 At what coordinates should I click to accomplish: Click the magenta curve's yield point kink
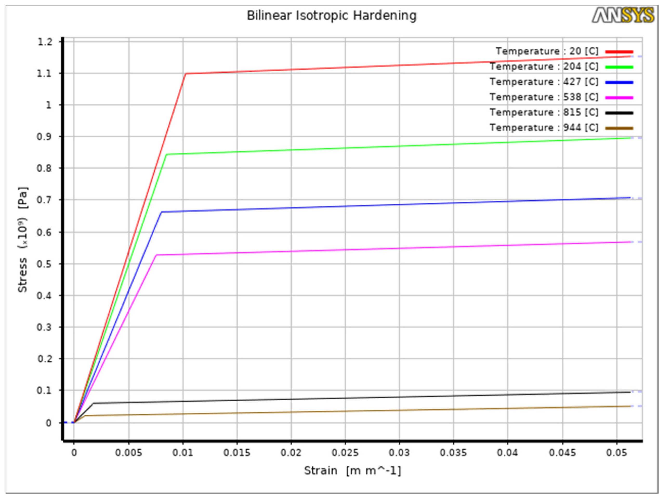(x=156, y=255)
